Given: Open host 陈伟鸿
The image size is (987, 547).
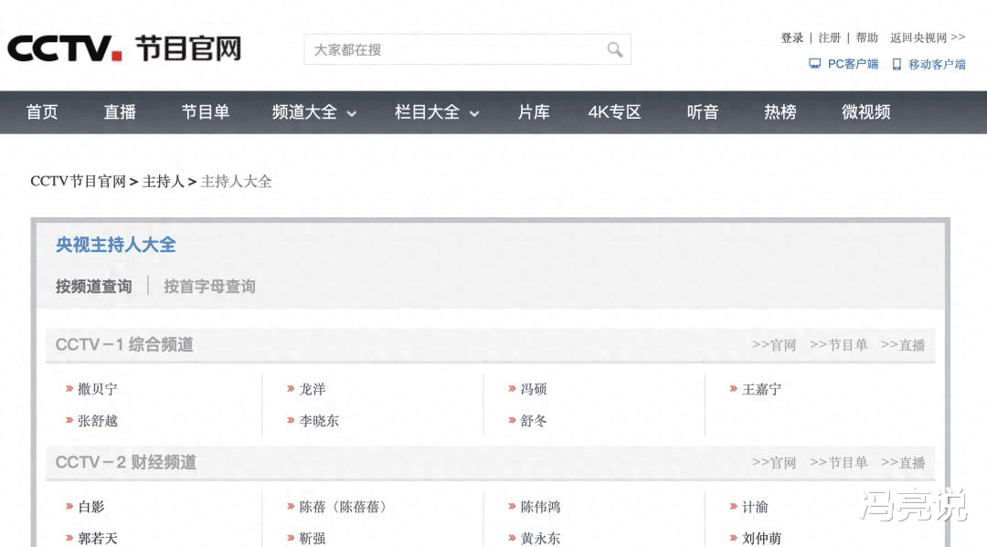Looking at the screenshot, I should point(540,507).
